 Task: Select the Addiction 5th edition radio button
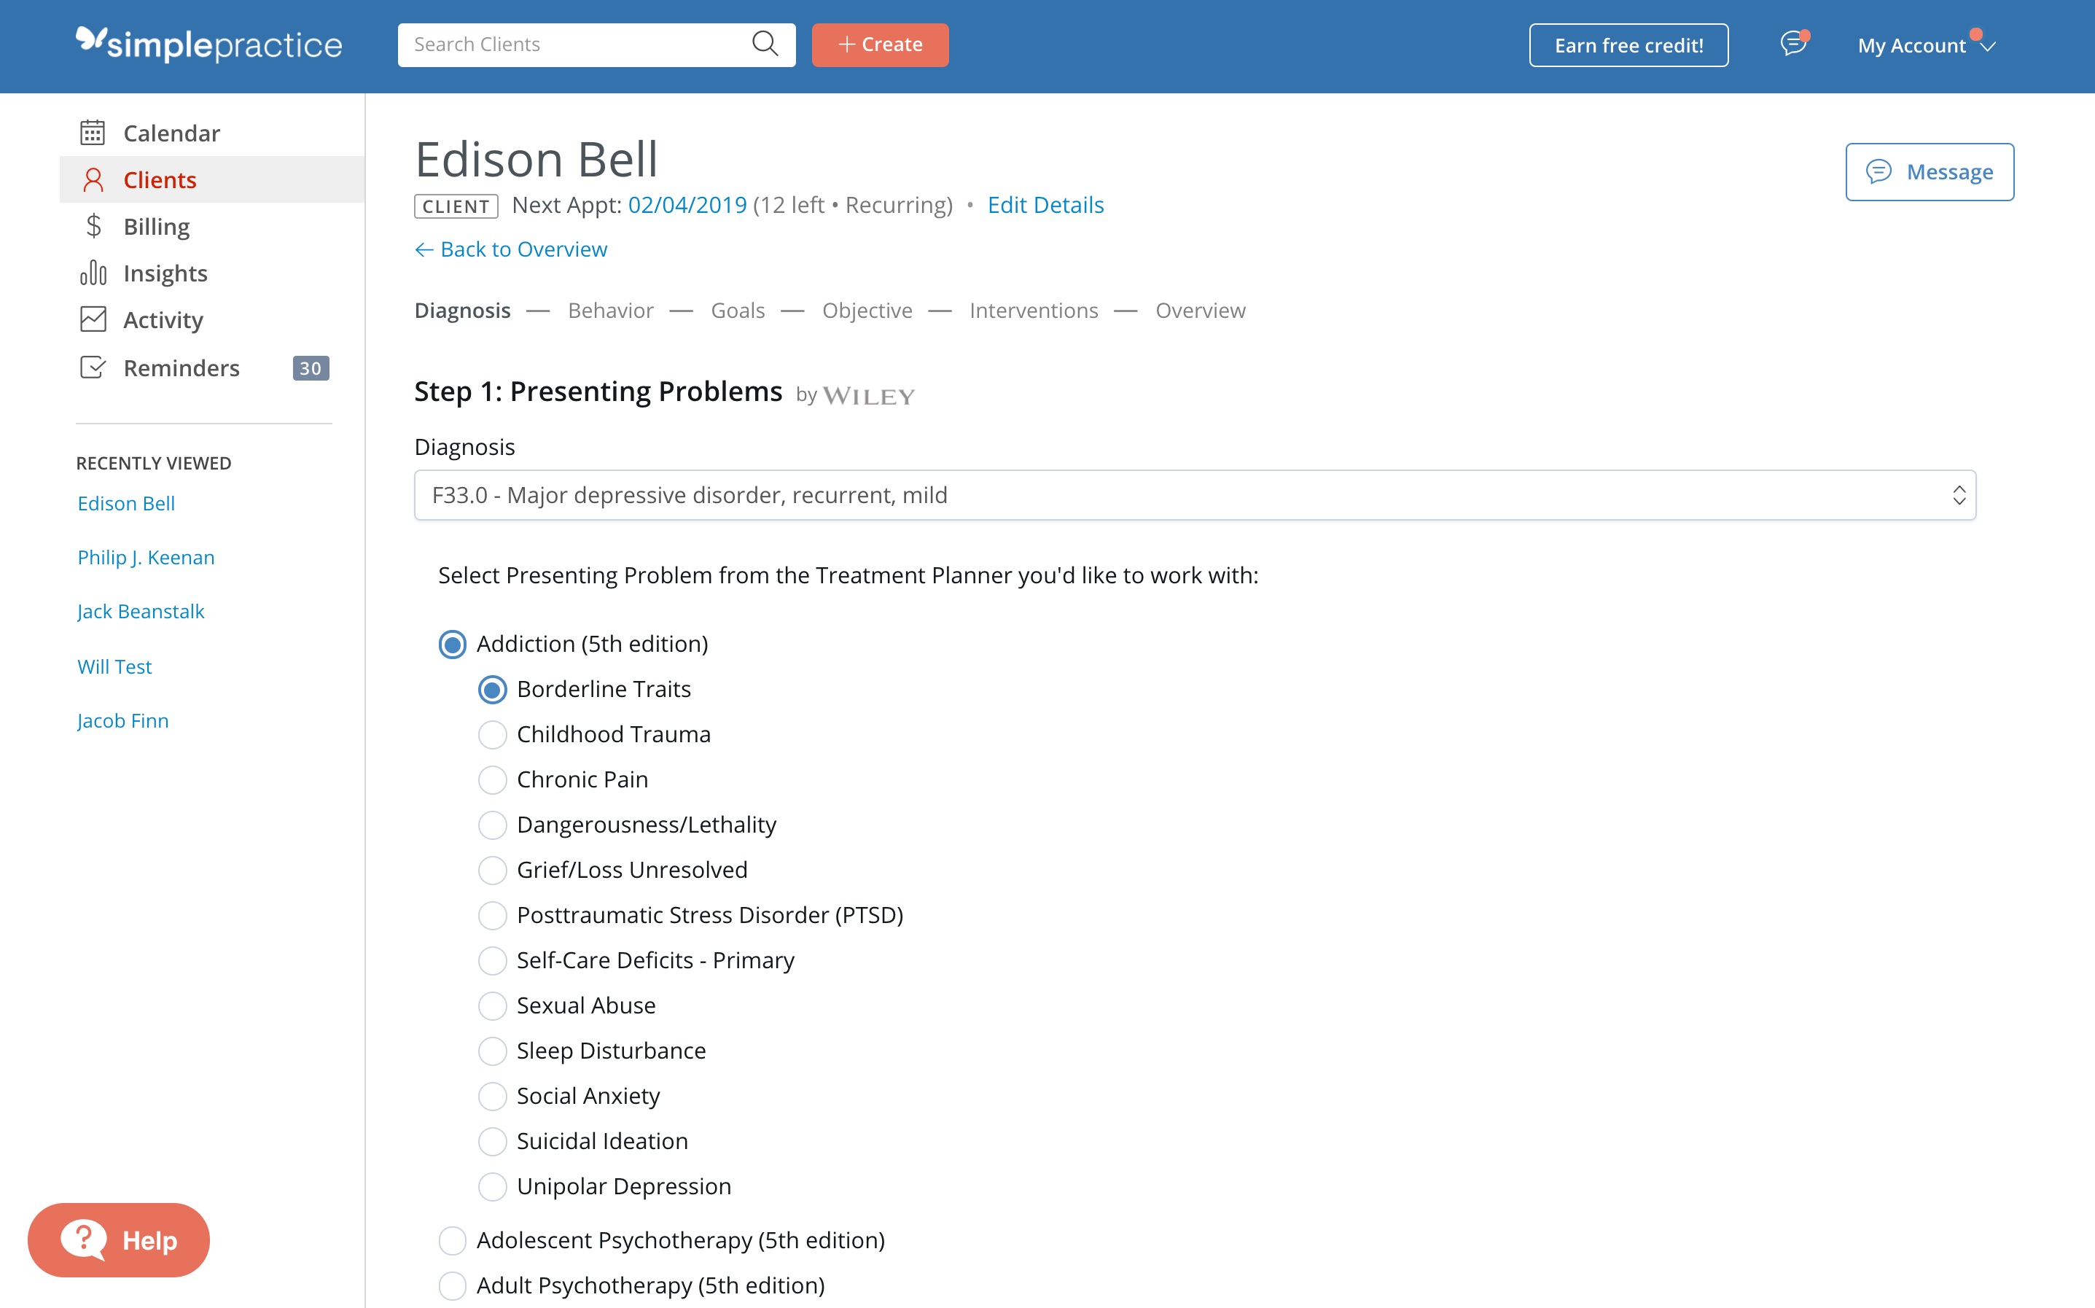pos(450,644)
